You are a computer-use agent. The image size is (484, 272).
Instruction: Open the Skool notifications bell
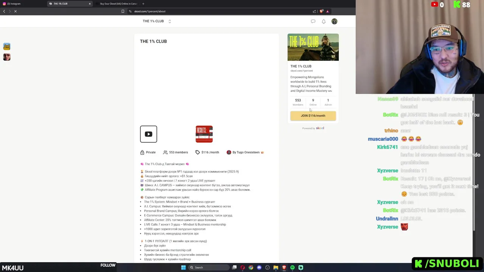[x=324, y=21]
